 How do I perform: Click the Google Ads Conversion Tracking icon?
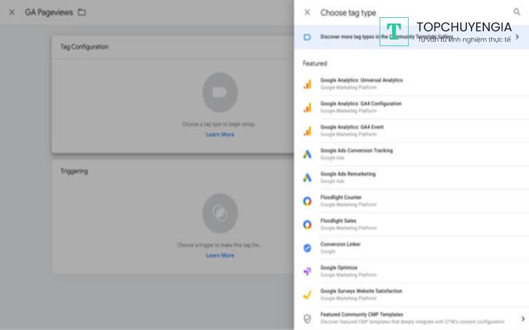(x=307, y=154)
